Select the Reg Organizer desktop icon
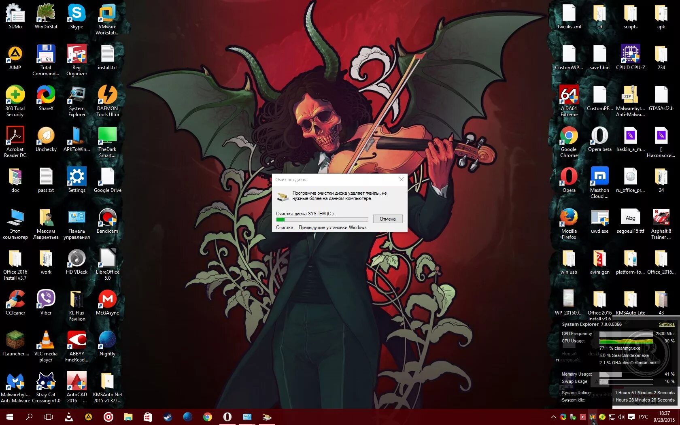680x425 pixels. coord(77,60)
